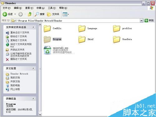Click the Go (转到) arrow button

(146, 21)
